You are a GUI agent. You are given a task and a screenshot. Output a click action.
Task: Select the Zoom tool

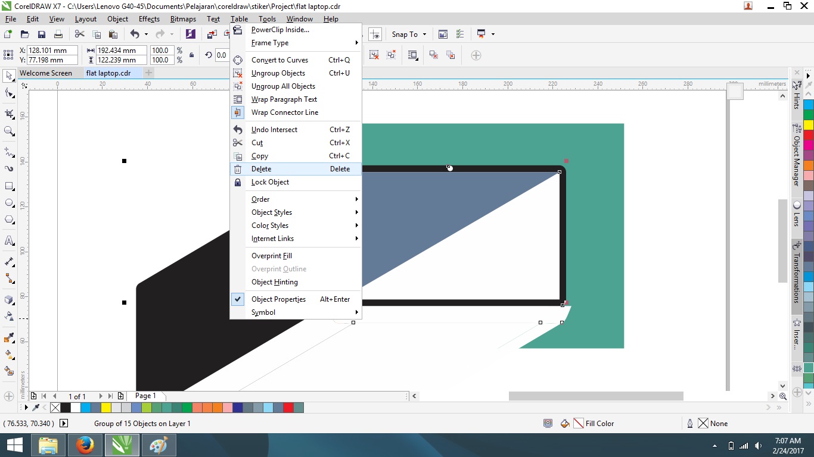pyautogui.click(x=9, y=131)
